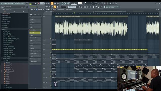Open the TOOLS menu
This screenshot has width=161, height=91.
pyautogui.click(x=21, y=3)
